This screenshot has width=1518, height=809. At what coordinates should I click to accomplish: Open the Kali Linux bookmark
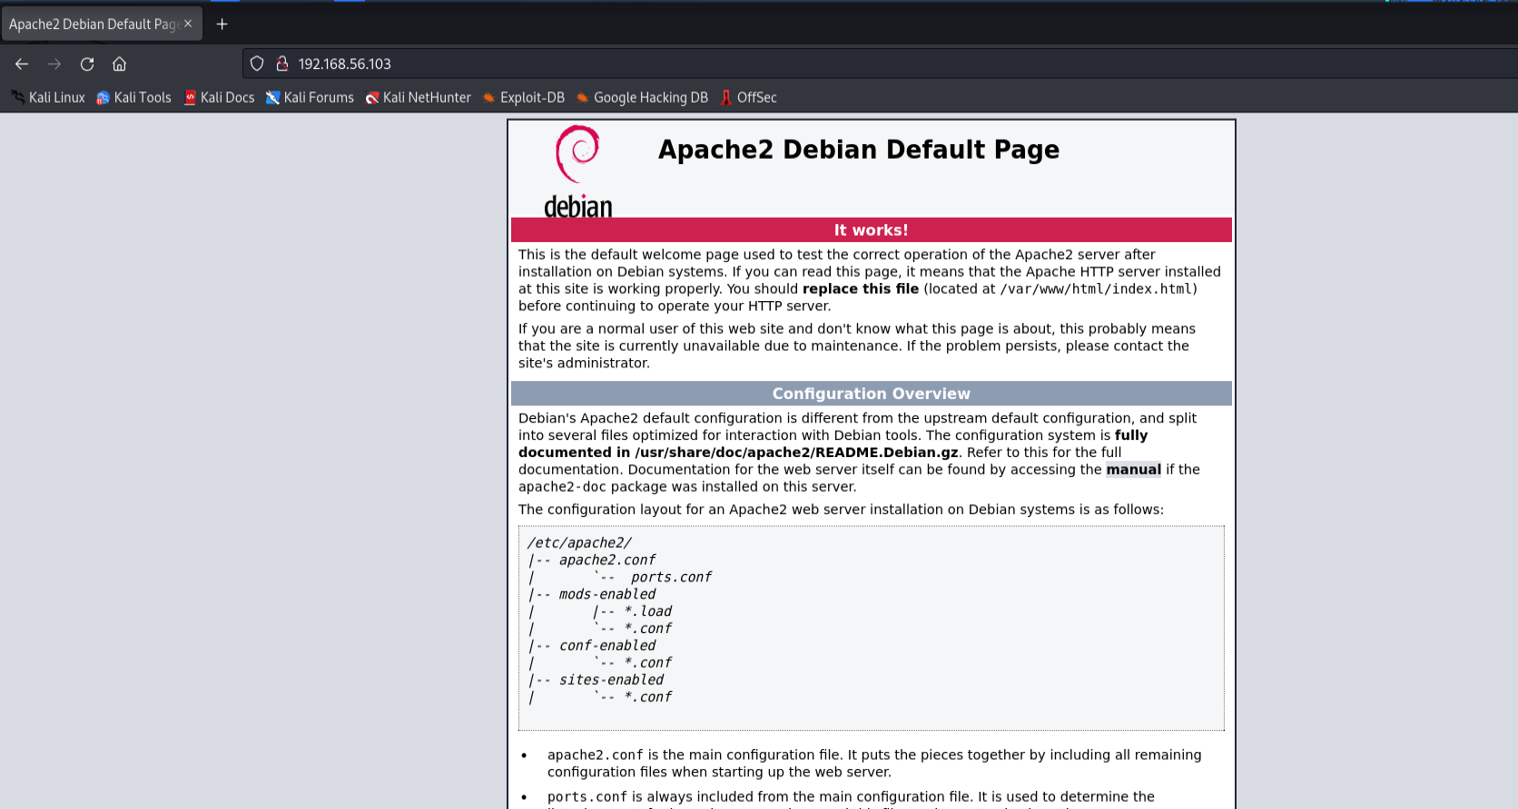pos(48,98)
